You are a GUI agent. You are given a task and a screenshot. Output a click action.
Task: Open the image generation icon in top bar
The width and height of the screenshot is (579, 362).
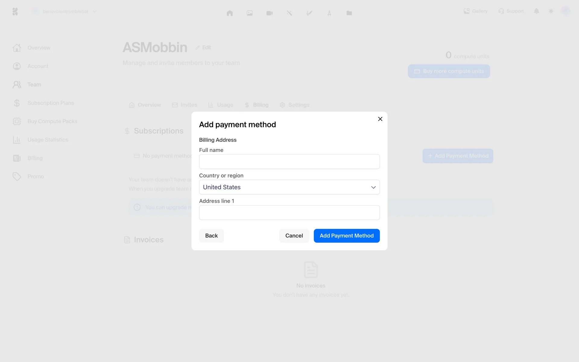[x=249, y=13]
